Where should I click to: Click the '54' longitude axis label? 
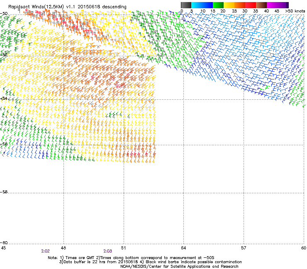(x=183, y=248)
